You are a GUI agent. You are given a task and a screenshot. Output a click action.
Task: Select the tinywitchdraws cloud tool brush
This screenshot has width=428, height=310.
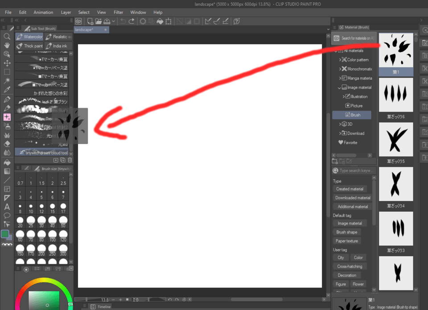41,152
